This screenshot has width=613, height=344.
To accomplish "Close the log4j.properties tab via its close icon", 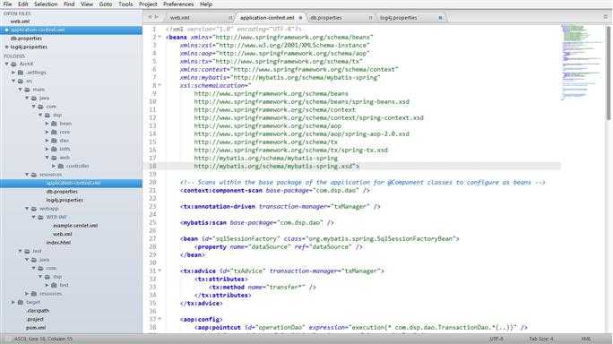I will click(440, 18).
